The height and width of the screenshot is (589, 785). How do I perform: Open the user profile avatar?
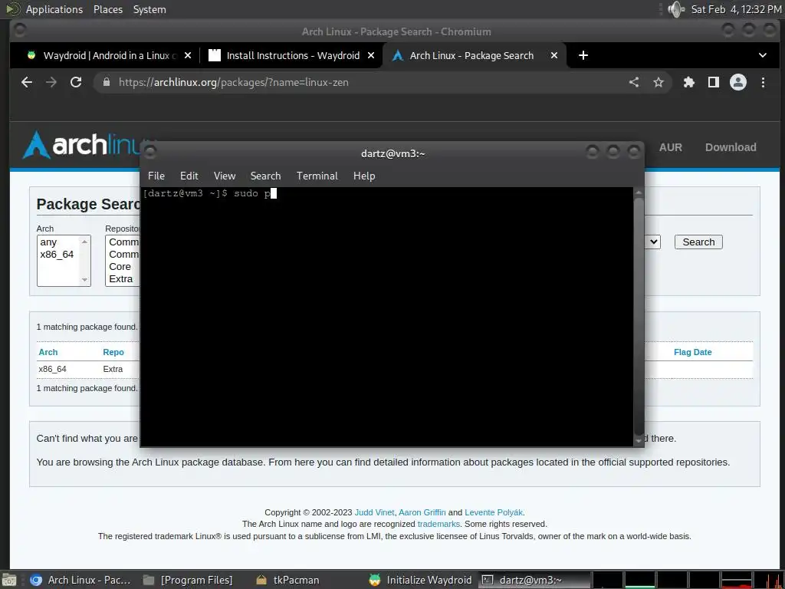click(x=738, y=82)
